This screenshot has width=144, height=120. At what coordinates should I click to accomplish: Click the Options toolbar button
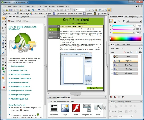88,14
